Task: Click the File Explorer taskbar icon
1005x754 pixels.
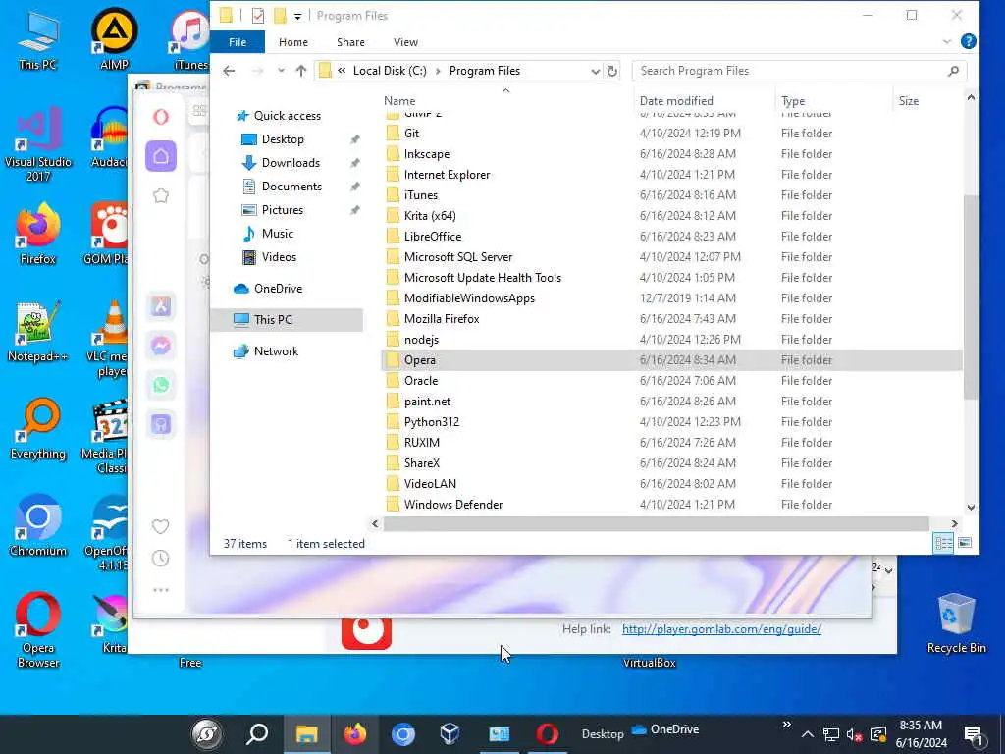Action: click(x=306, y=733)
